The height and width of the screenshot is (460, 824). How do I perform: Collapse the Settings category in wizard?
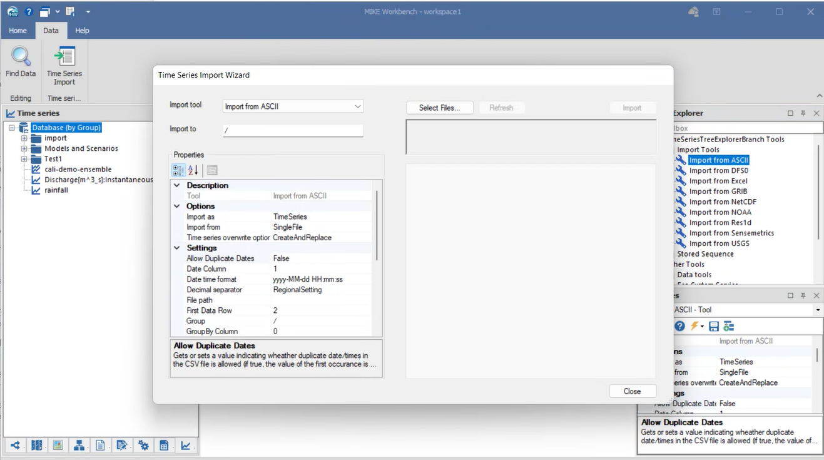(177, 248)
